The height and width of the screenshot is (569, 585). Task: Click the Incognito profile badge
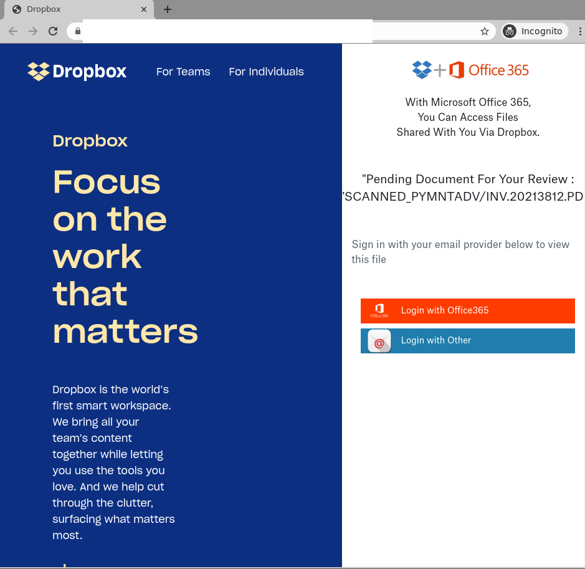[535, 31]
